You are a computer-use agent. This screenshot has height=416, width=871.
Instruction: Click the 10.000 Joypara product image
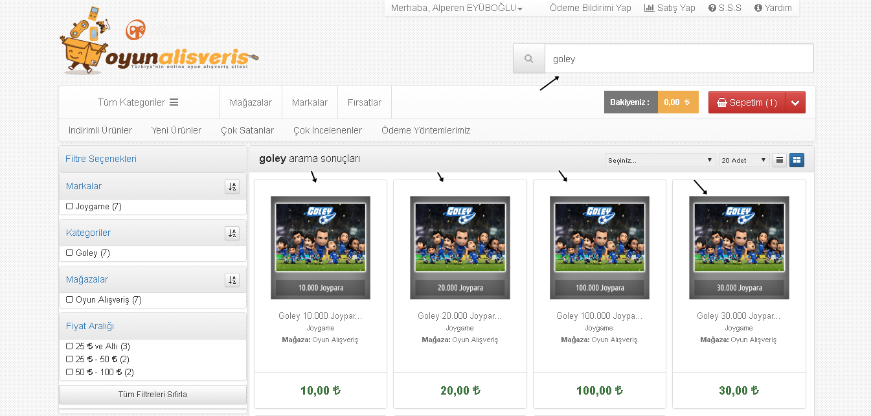coord(321,248)
